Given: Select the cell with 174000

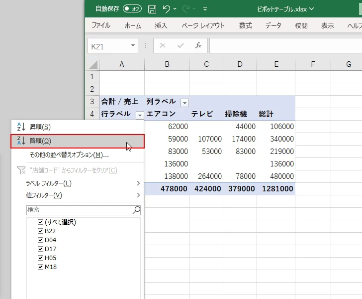Looking at the screenshot, I should click(240, 139).
